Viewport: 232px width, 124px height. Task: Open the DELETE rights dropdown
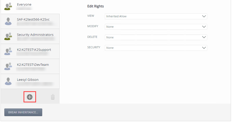point(156,37)
